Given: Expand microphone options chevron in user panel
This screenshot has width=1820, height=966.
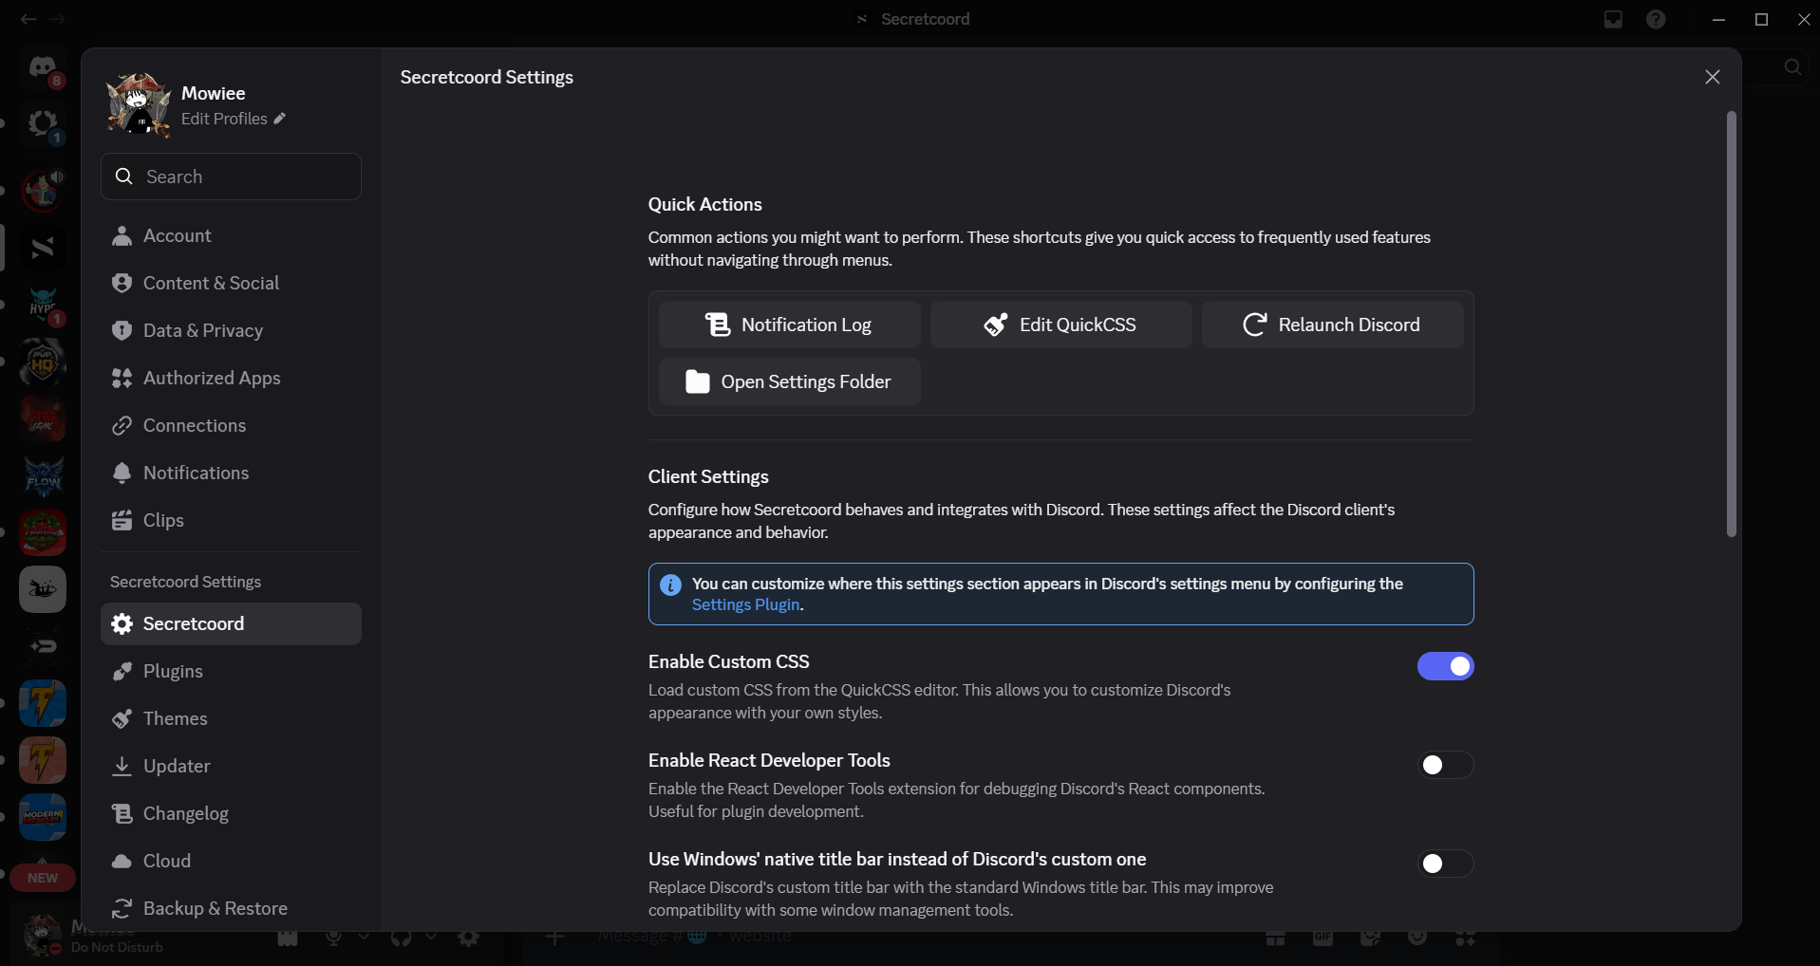Looking at the screenshot, I should coord(363,937).
